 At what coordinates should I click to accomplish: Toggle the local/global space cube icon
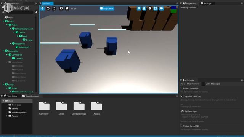pos(61,8)
